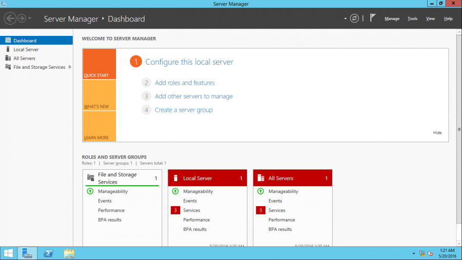Open File and Storage Services tile header
Screen dimensions: 462x260
click(122, 178)
